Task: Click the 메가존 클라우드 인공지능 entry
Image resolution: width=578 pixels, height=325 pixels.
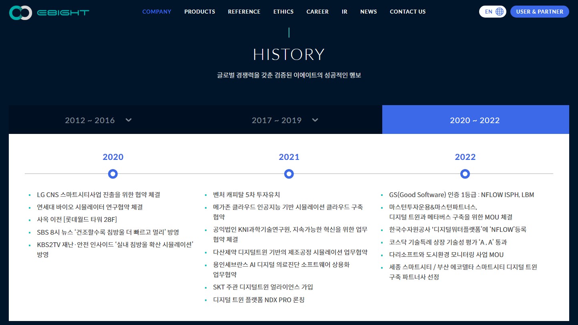Action: click(288, 212)
